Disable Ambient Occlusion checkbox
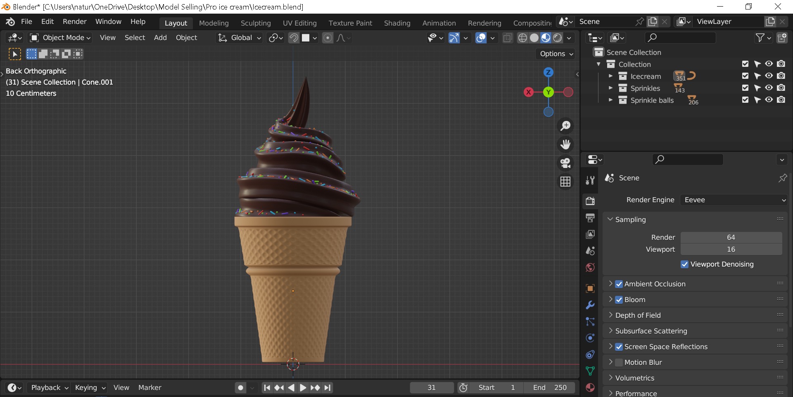The image size is (793, 397). click(619, 284)
